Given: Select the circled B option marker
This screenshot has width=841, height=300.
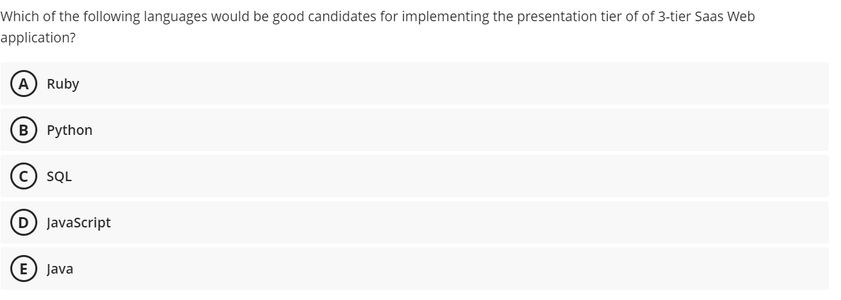Looking at the screenshot, I should click(23, 130).
